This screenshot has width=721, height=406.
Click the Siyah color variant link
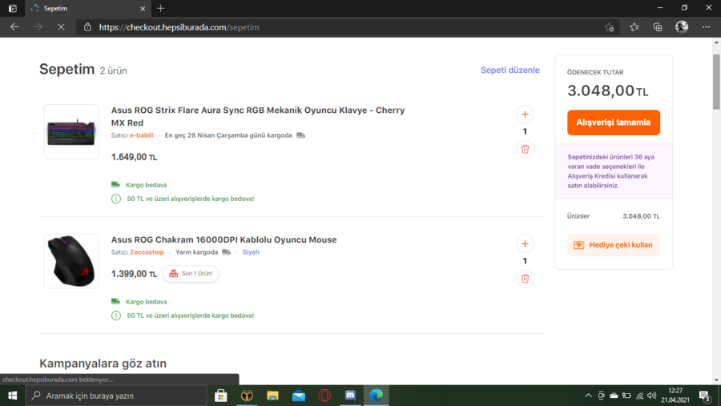tap(251, 252)
